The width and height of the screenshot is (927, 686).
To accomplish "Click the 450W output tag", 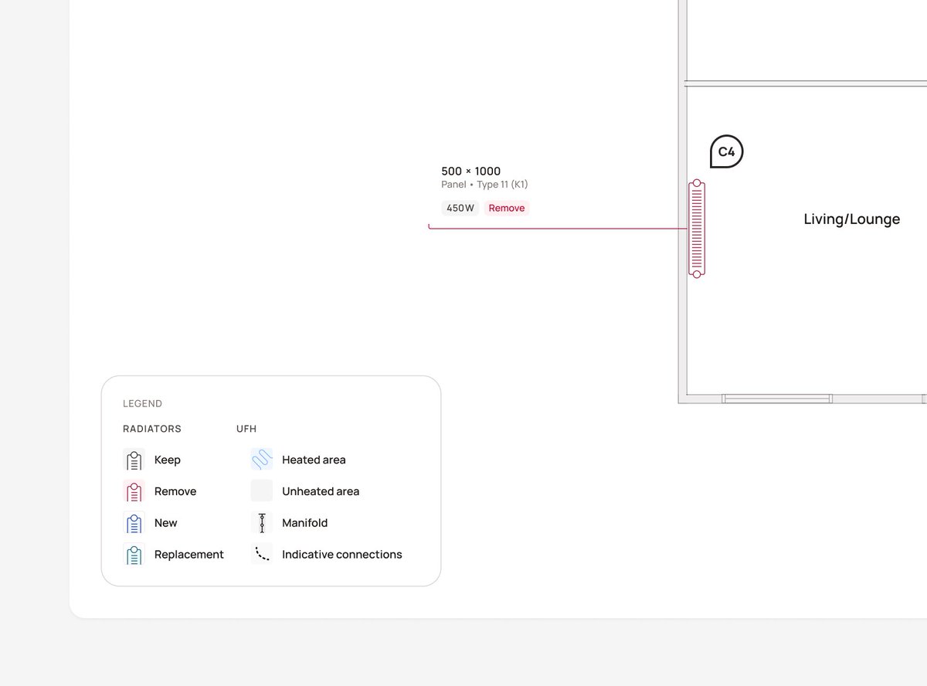I will (x=460, y=208).
